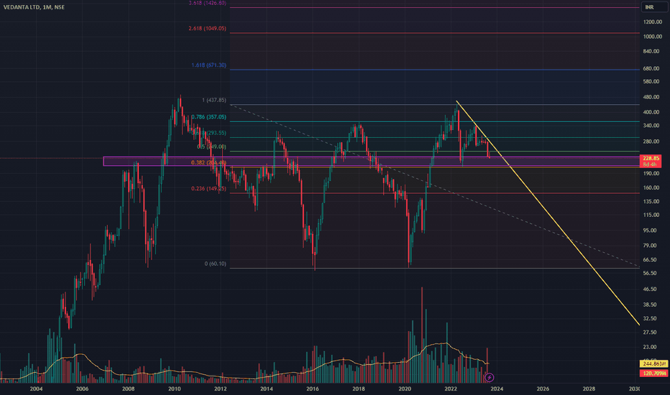The width and height of the screenshot is (670, 395).
Task: Click the 2014 label on time axis
Action: 267,389
